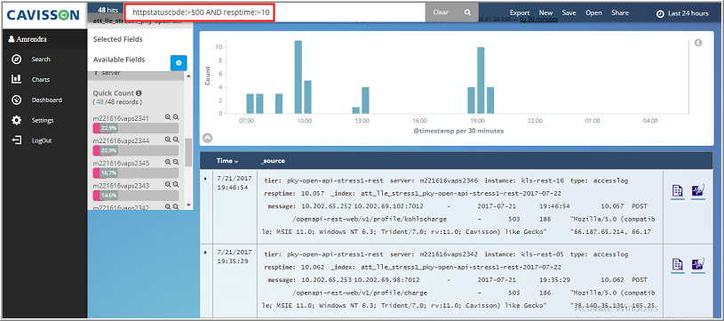
Task: Zoom in filter for m221616vaps2344
Action: 168,140
